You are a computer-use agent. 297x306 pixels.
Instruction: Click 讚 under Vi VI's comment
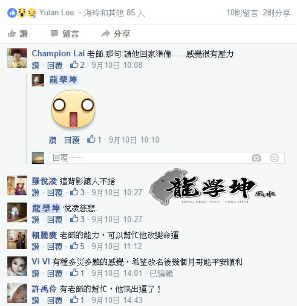[x=35, y=273]
